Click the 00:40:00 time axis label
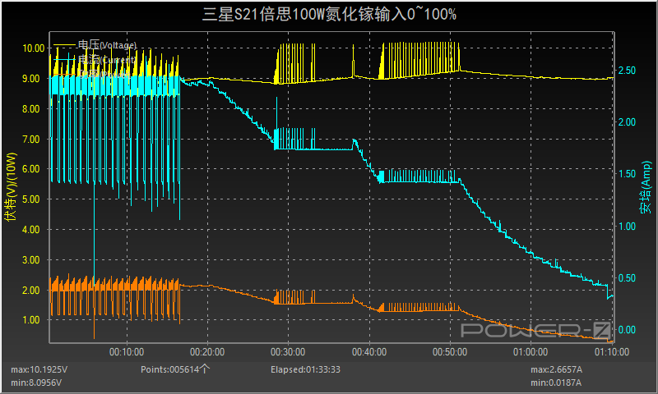 [369, 352]
